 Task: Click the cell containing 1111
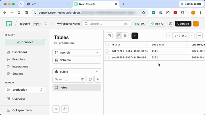pyautogui.click(x=170, y=51)
